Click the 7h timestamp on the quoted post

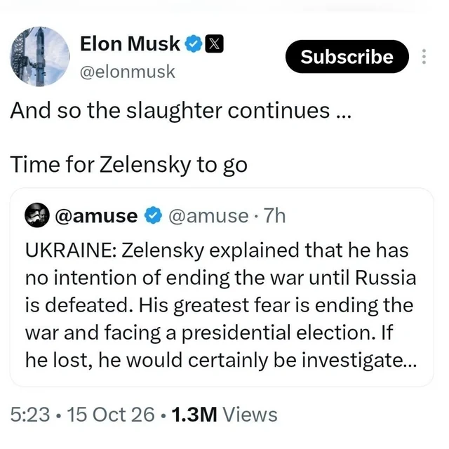[x=274, y=215]
